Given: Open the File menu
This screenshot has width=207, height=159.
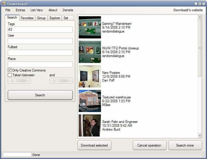Looking at the screenshot, I should (x=8, y=10).
